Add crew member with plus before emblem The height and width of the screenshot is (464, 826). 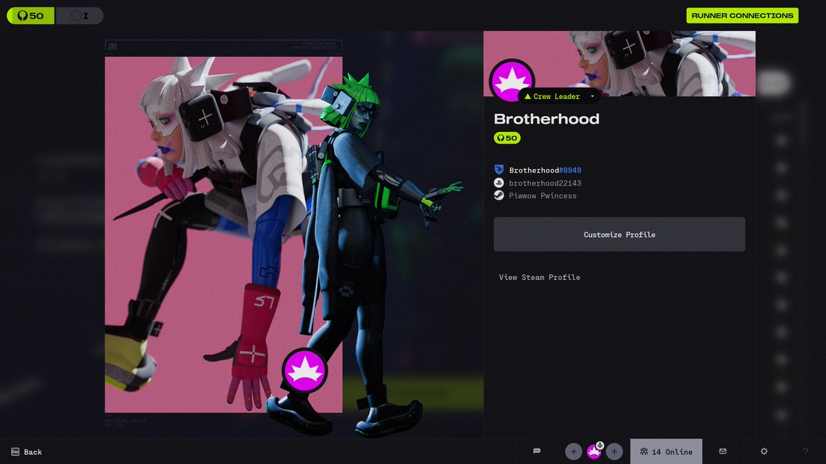tap(573, 452)
